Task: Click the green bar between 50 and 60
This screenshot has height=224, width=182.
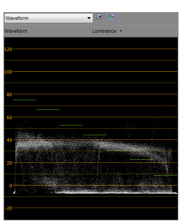Action: (x=71, y=125)
